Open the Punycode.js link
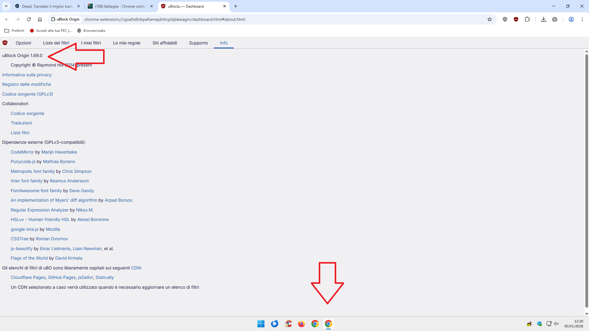 pyautogui.click(x=23, y=162)
